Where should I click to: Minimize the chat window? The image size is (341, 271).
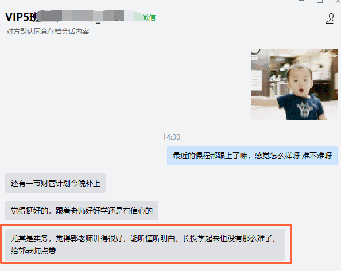pyautogui.click(x=301, y=1)
